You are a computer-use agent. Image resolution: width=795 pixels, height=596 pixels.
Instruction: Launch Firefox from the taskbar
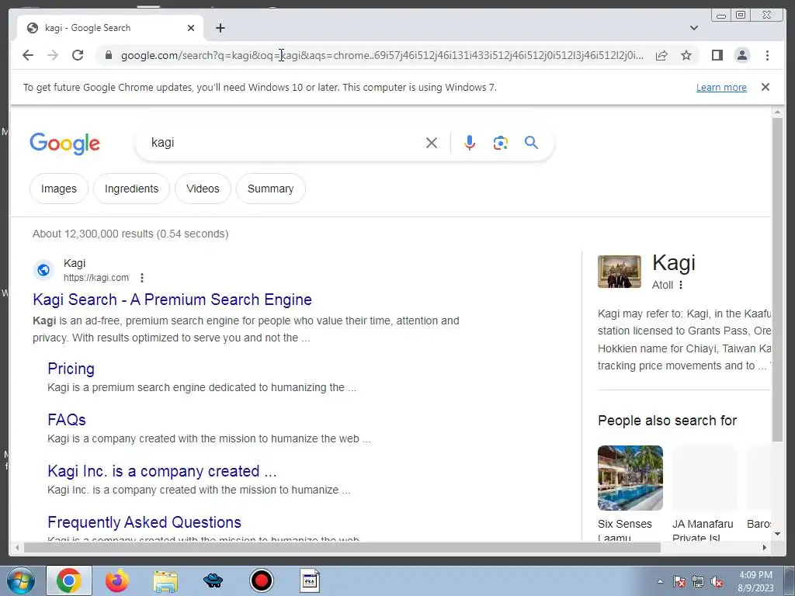click(x=117, y=580)
